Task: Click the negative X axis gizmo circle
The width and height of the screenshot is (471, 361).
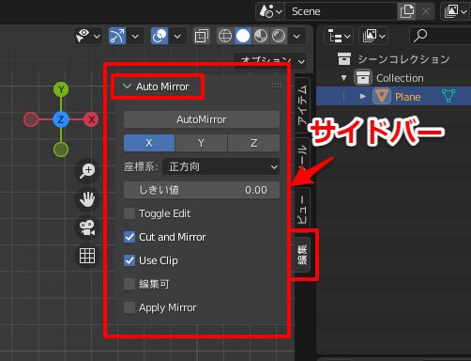Action: [x=31, y=119]
